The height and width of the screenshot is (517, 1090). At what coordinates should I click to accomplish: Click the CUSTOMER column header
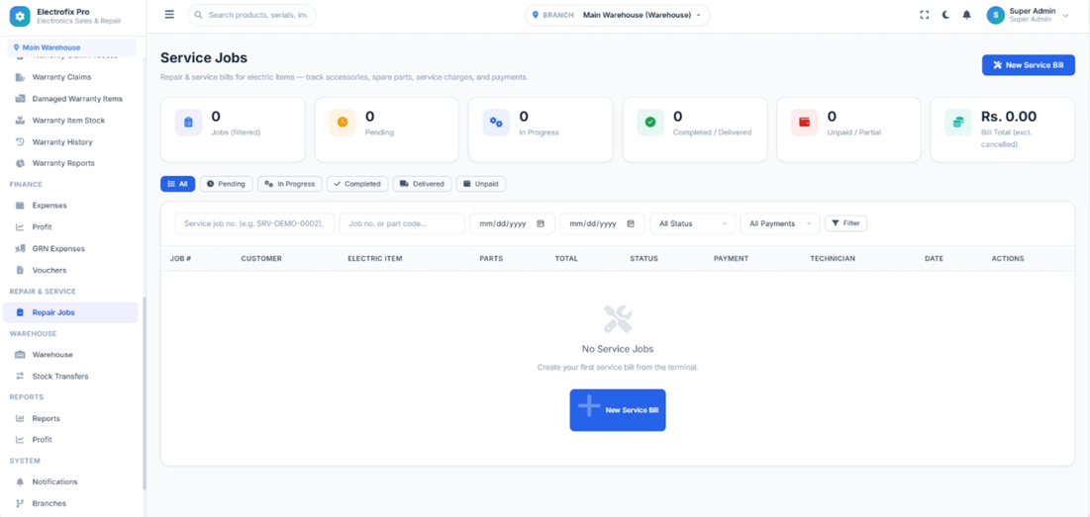click(261, 258)
